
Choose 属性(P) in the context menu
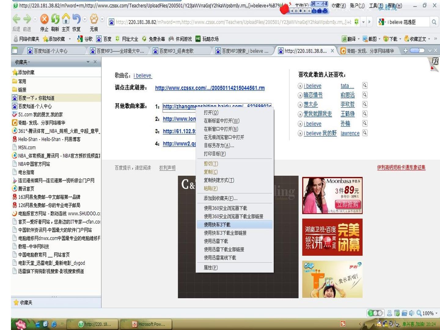(235, 267)
